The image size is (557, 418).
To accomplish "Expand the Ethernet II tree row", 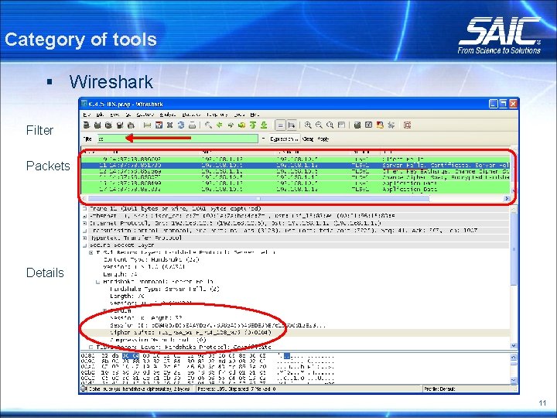I will pos(85,216).
